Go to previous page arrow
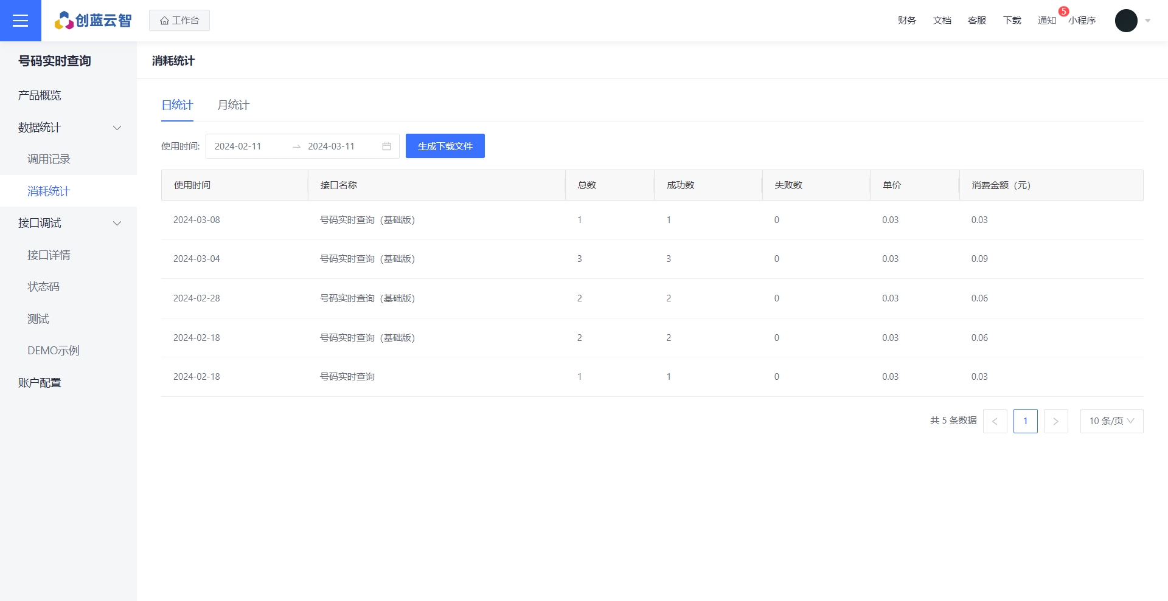1168x601 pixels. coord(995,421)
